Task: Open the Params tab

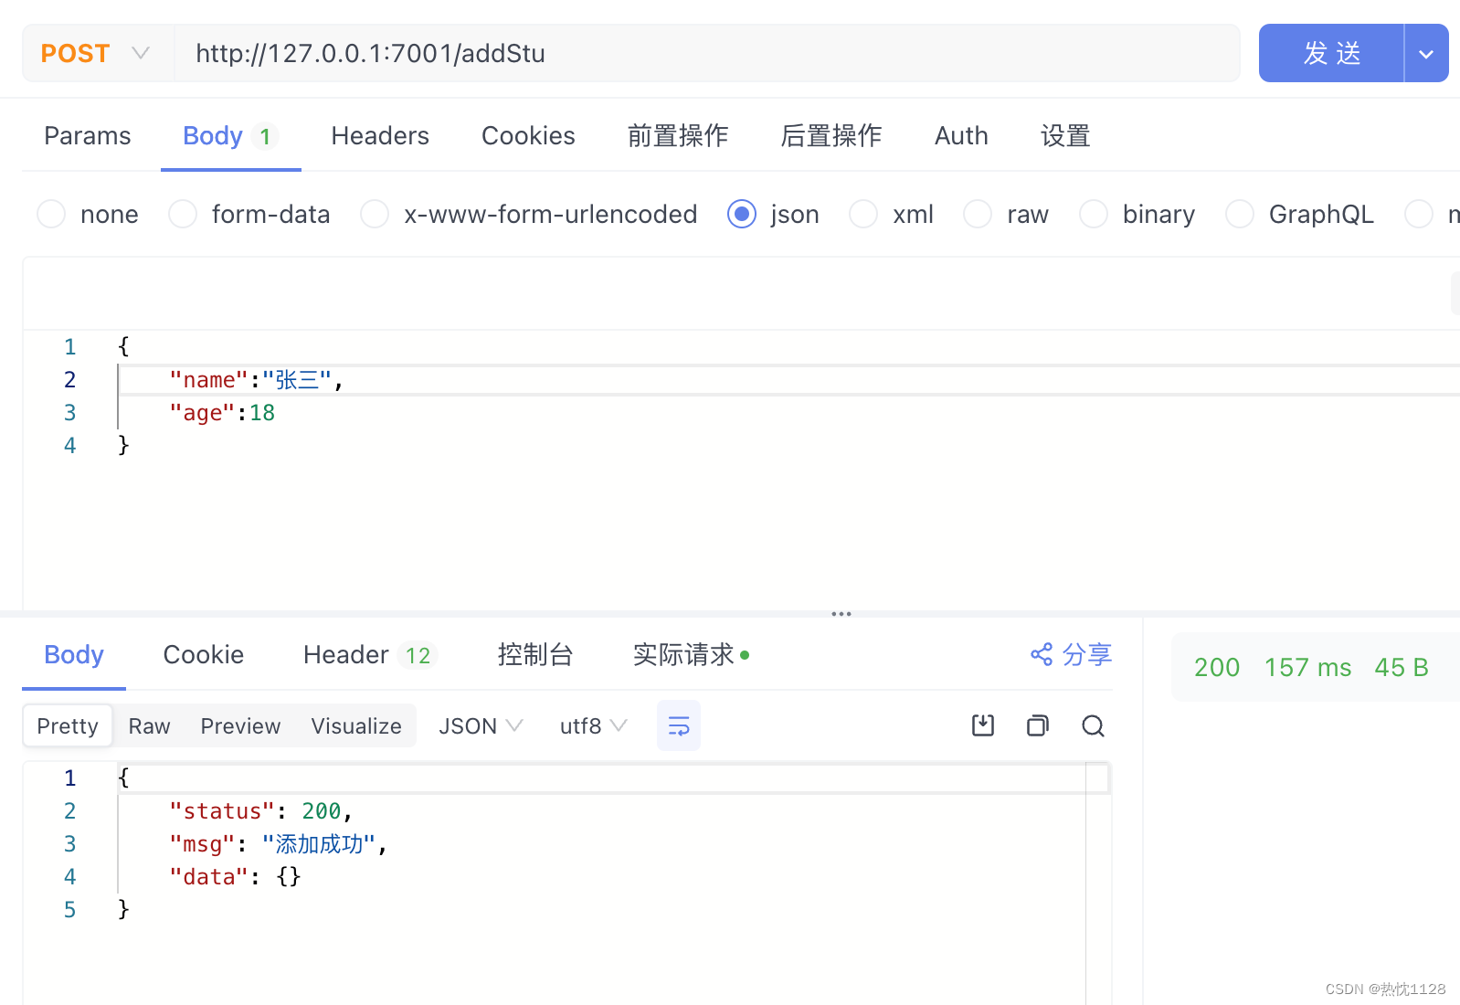Action: point(88,135)
